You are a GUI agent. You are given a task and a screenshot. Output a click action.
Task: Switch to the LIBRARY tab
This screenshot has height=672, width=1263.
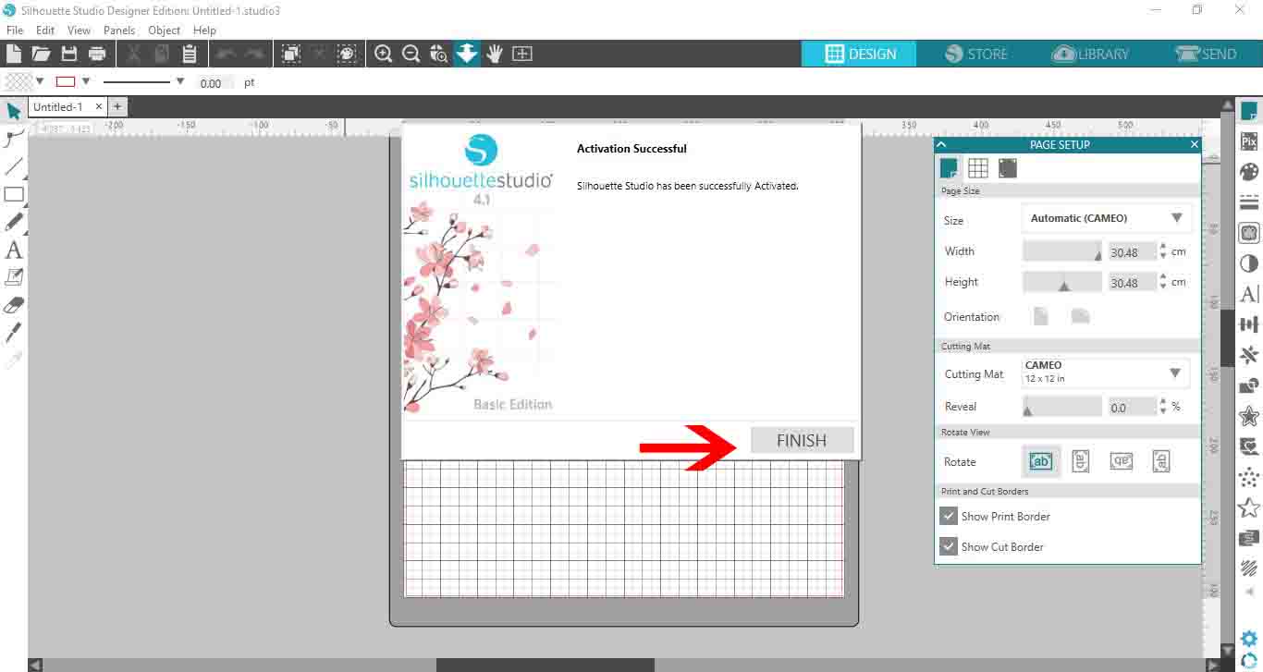[1090, 54]
